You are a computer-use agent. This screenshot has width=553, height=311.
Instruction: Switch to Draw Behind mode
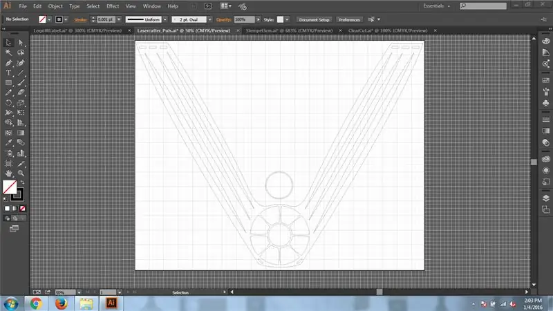coord(15,218)
